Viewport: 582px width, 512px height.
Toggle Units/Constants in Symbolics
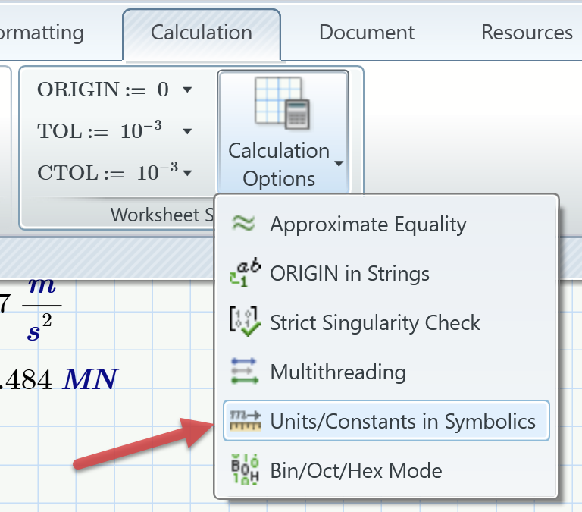tap(386, 420)
